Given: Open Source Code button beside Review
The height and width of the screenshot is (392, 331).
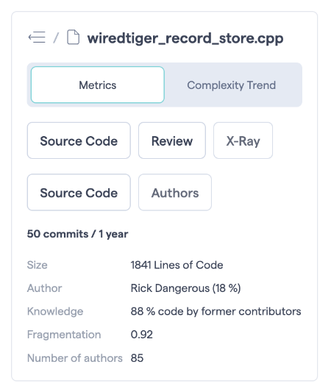Looking at the screenshot, I should (x=79, y=140).
